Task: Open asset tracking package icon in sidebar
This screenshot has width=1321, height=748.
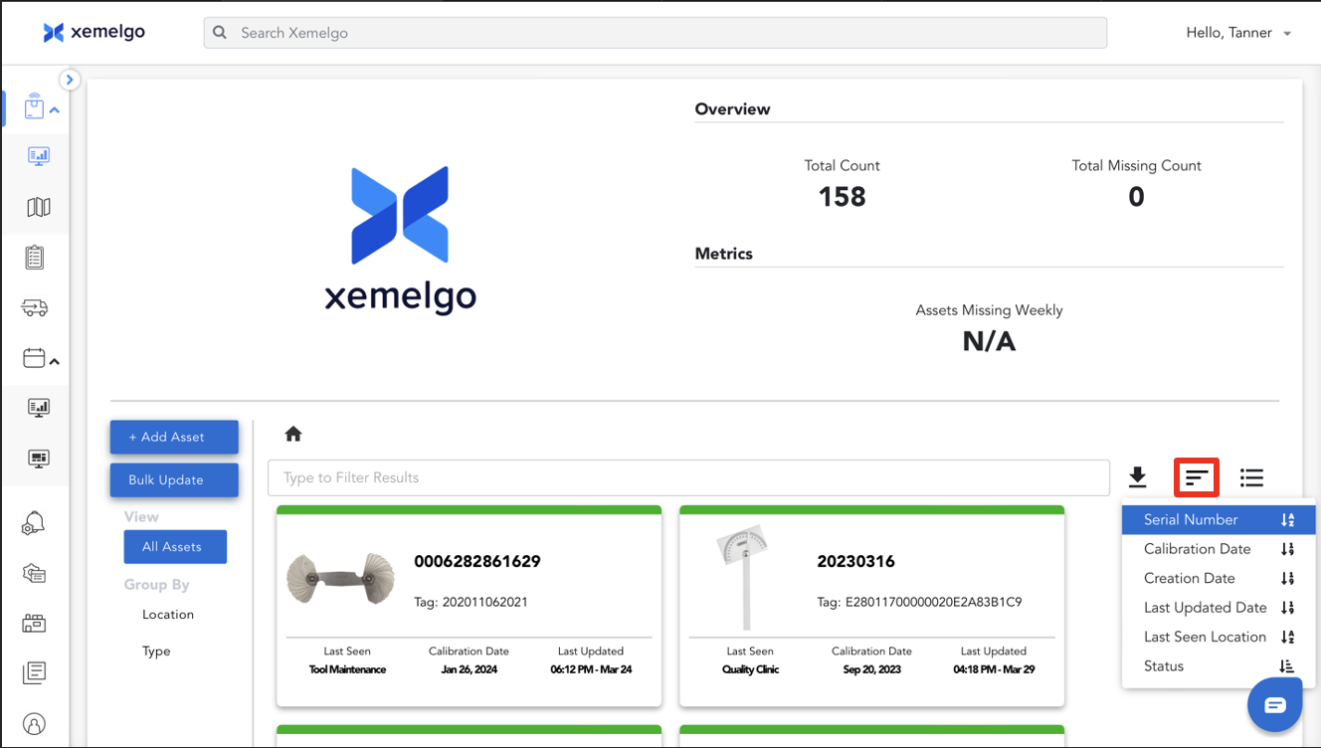Action: pos(35,107)
